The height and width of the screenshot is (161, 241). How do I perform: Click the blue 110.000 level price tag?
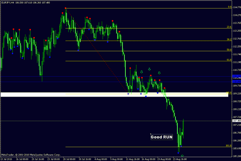pos(237,82)
